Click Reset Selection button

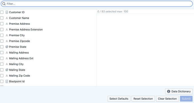click(143, 99)
